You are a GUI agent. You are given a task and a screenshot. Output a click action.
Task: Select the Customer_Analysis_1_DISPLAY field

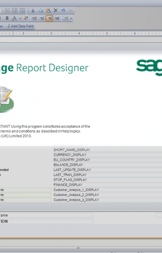108,190
